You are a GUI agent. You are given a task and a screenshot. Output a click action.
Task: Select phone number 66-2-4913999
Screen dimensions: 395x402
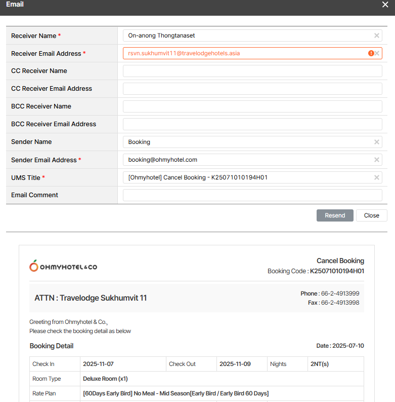tap(340, 294)
